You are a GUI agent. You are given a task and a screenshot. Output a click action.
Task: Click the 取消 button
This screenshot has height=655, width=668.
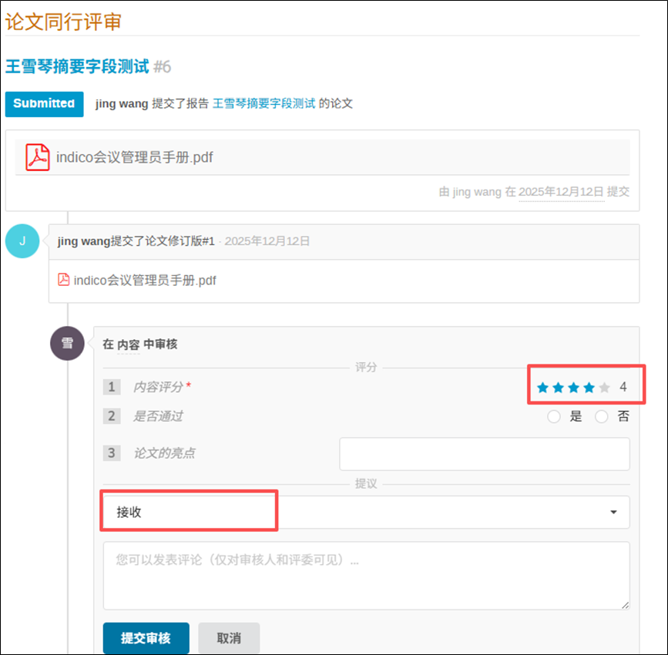pyautogui.click(x=229, y=638)
